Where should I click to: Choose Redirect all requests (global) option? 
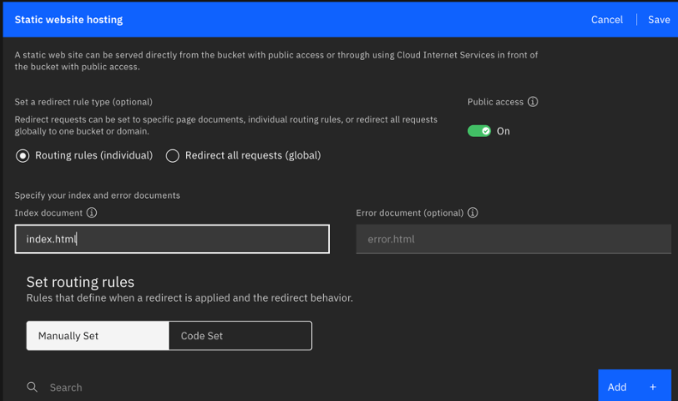173,156
